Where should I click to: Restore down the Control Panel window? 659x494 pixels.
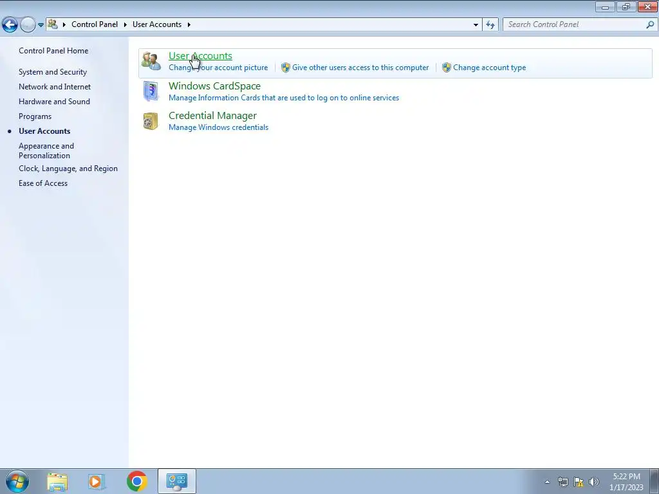pos(626,6)
